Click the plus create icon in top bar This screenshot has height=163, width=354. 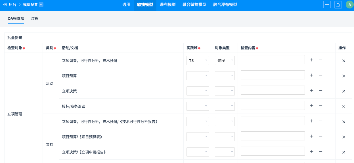tap(327, 5)
